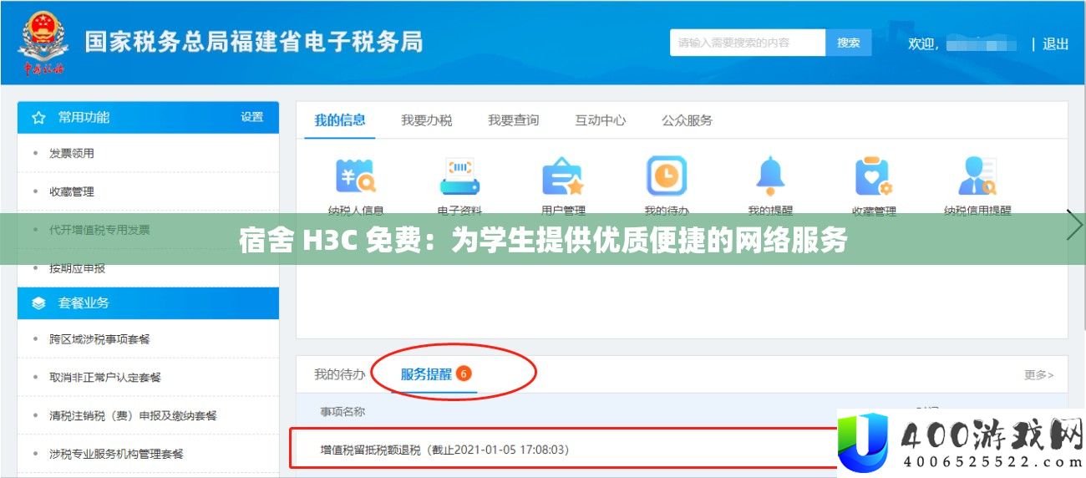This screenshot has width=1086, height=478.
Task: Click the right arrow chevron of icon carousel
Action: click(1074, 226)
